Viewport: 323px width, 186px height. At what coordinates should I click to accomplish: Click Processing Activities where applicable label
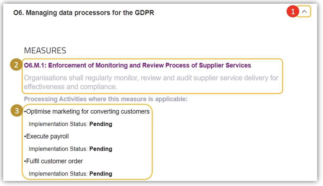106,99
